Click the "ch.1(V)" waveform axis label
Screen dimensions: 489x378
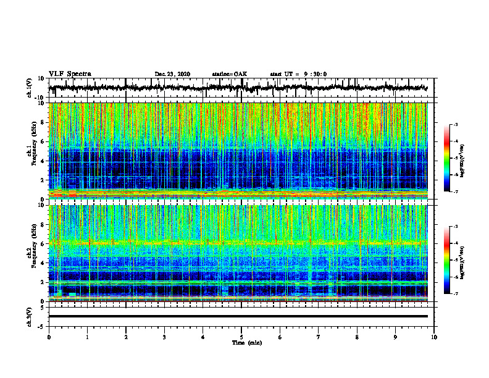tap(30, 88)
